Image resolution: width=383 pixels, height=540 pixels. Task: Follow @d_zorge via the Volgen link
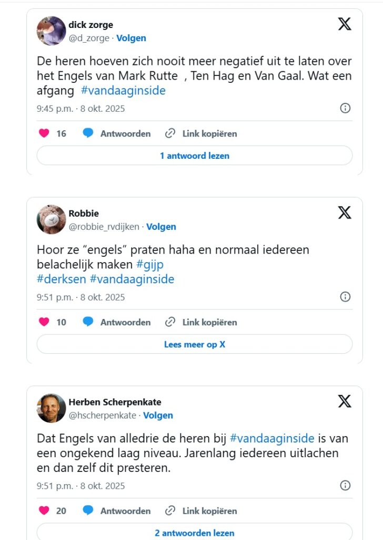(x=131, y=38)
